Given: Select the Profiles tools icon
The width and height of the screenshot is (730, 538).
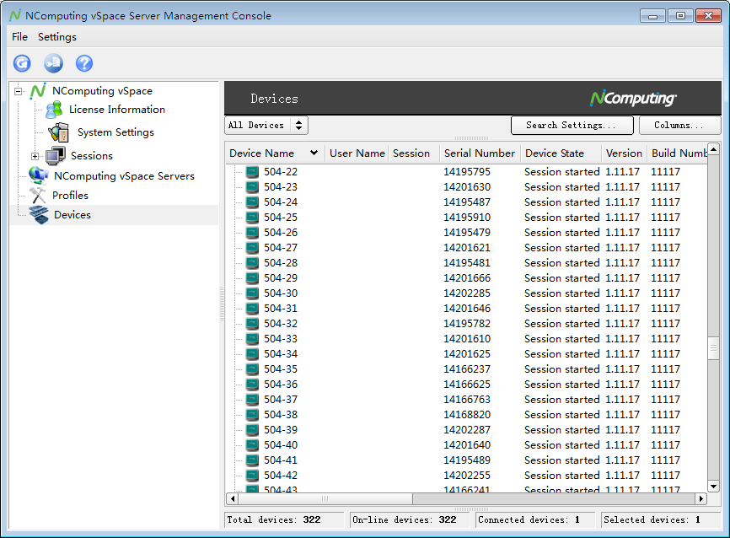Looking at the screenshot, I should click(x=38, y=196).
